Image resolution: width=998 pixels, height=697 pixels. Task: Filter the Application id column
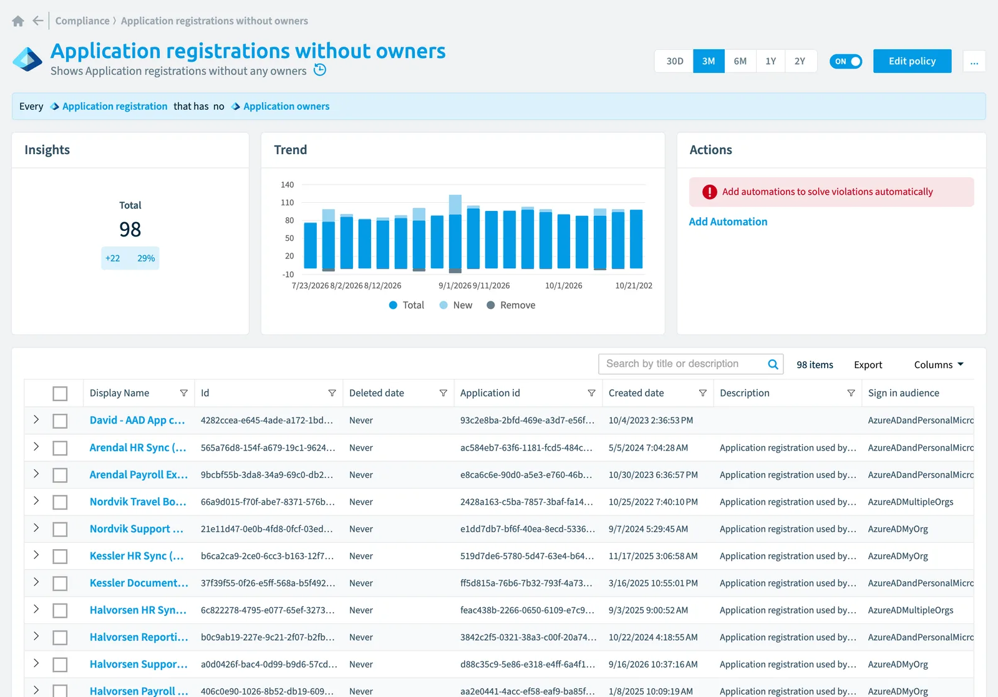pos(591,393)
